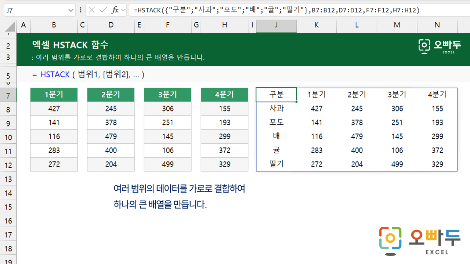Click the Cancel (X) formula icon
The image size is (470, 264).
point(92,10)
